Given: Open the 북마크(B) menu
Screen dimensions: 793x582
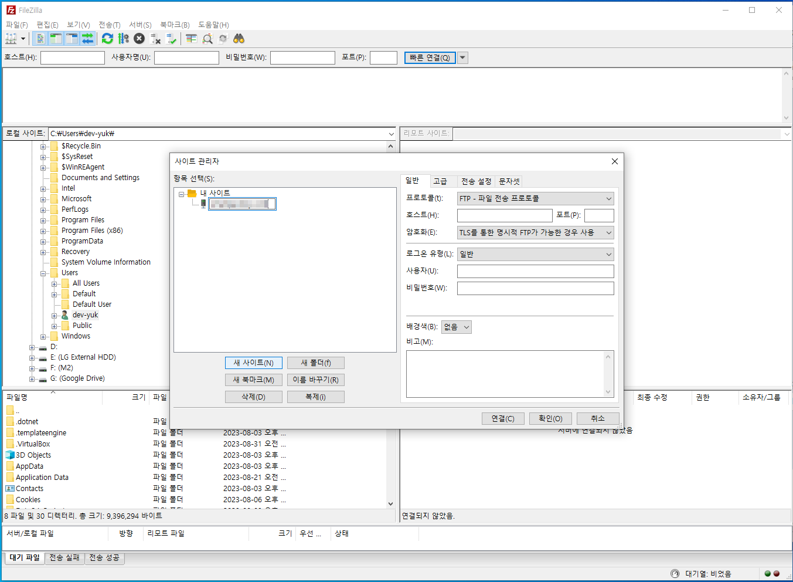Looking at the screenshot, I should pos(175,25).
